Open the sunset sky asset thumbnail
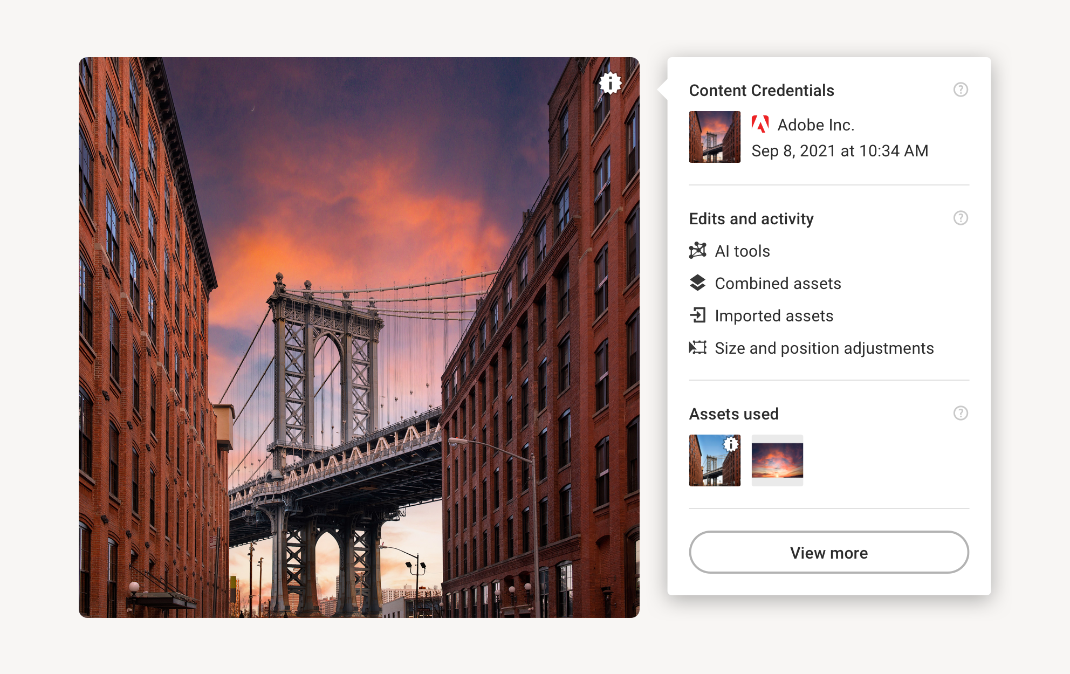Viewport: 1070px width, 674px height. (x=777, y=460)
